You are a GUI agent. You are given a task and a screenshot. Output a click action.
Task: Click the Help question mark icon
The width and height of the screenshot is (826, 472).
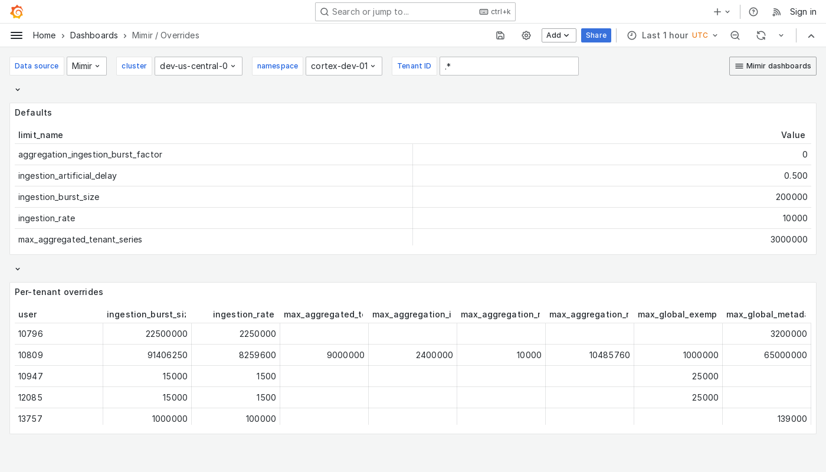[x=753, y=12]
